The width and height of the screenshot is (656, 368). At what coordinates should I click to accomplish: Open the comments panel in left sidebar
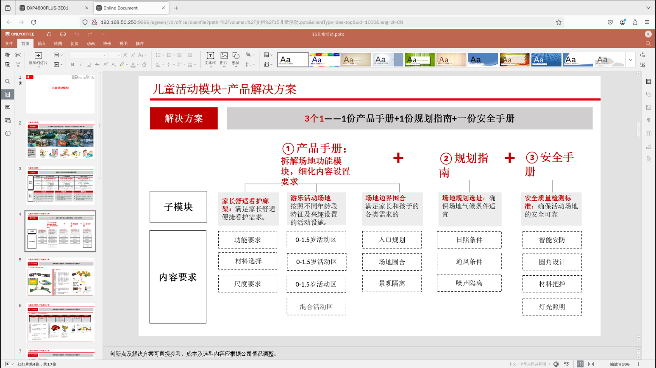click(8, 108)
